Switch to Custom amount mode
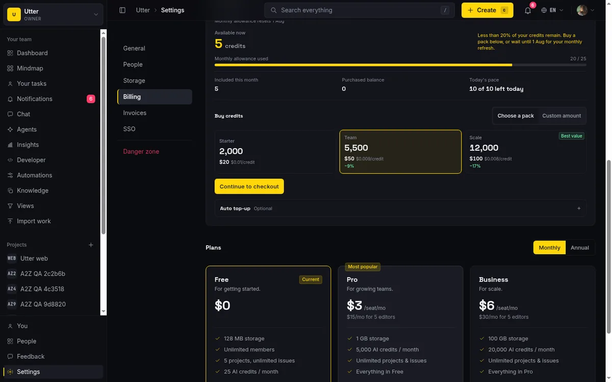 [562, 116]
